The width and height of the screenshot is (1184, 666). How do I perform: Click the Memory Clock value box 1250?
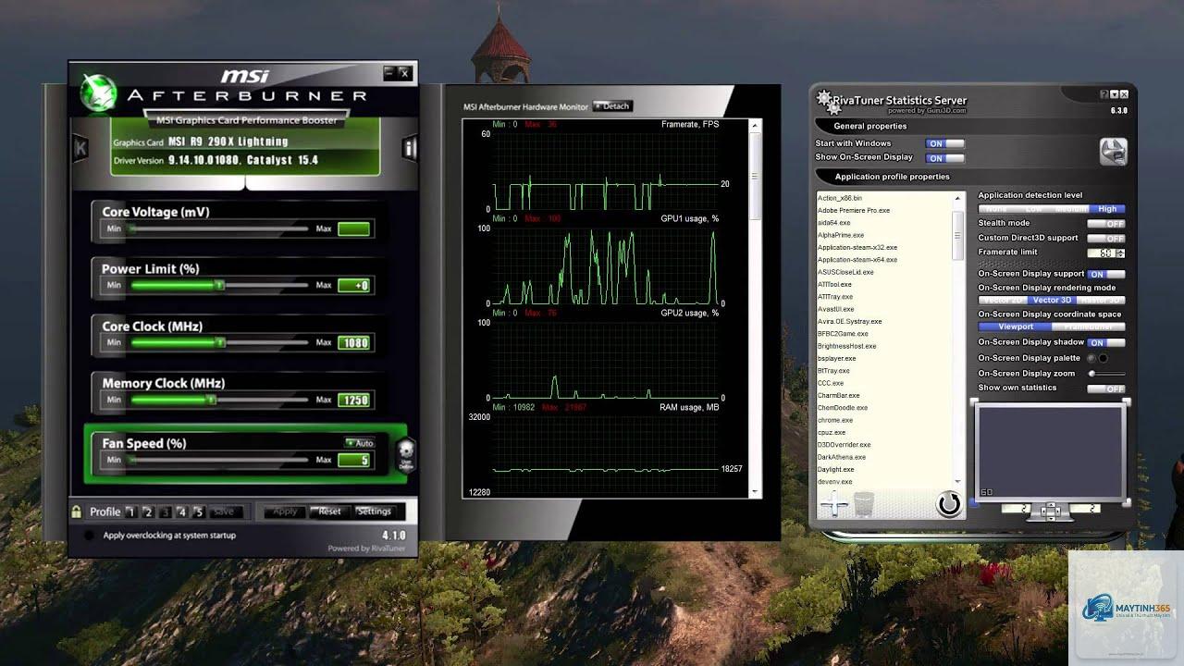(354, 401)
